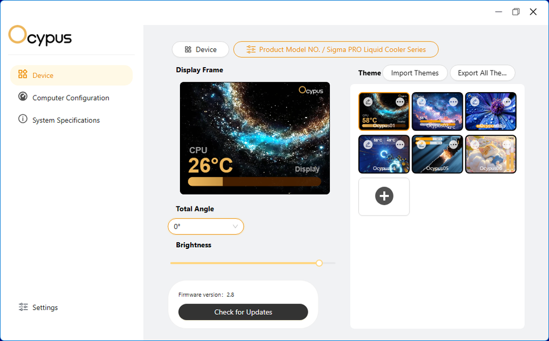The image size is (549, 341).
Task: Click Export All Themes button
Action: pyautogui.click(x=482, y=73)
